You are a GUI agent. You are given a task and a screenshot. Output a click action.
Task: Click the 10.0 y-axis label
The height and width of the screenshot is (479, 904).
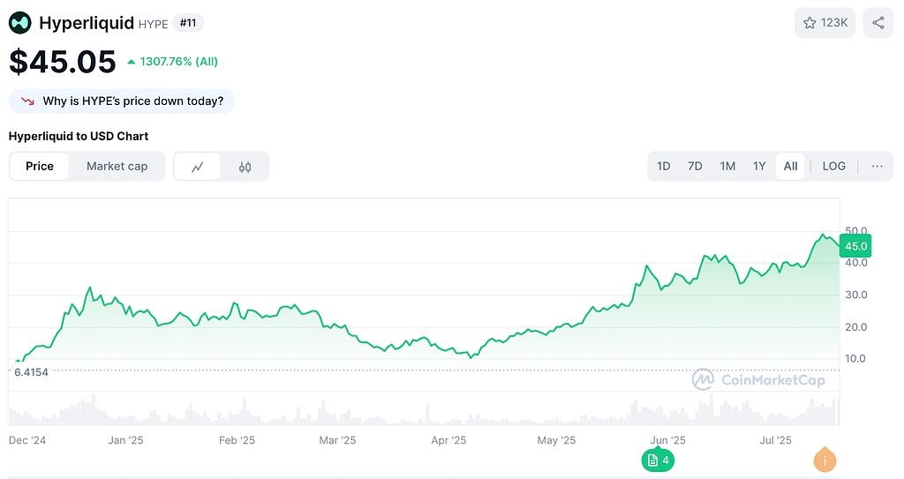855,358
